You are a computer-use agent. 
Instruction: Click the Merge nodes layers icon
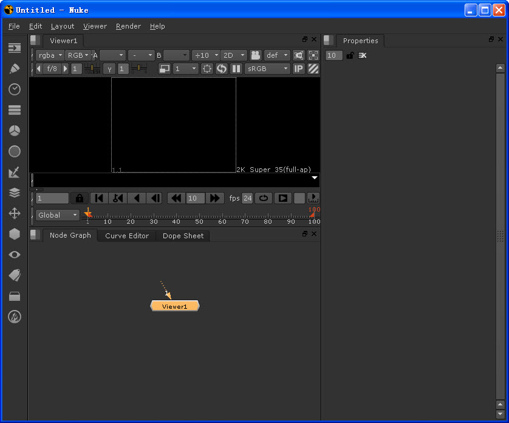[14, 193]
